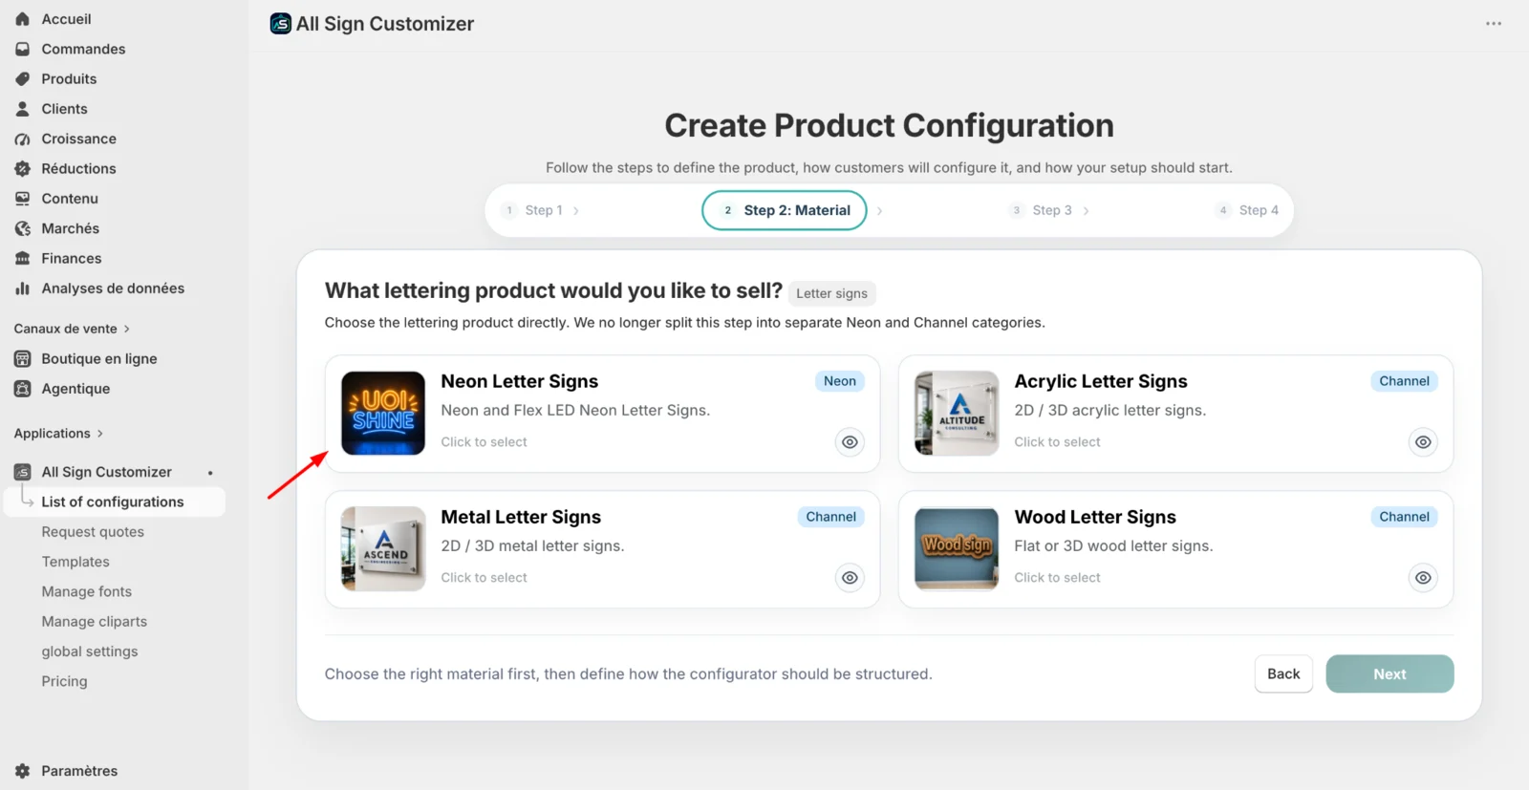The height and width of the screenshot is (790, 1529).
Task: Click the Letter signs tag
Action: (832, 293)
